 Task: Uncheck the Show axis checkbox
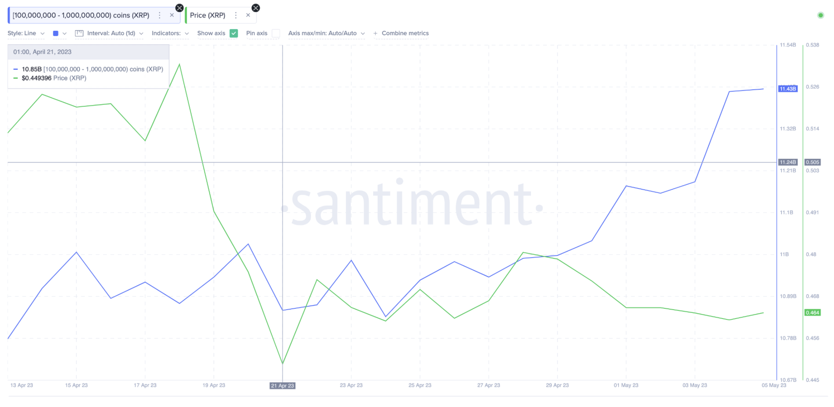(x=234, y=33)
